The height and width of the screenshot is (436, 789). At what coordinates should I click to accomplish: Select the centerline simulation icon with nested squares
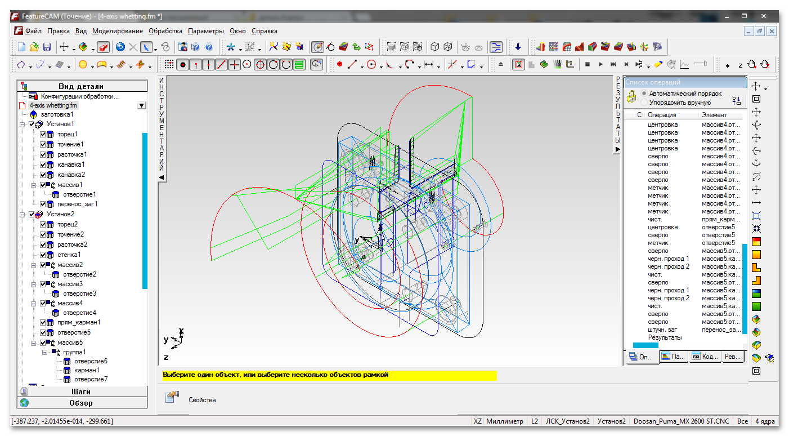[x=518, y=65]
